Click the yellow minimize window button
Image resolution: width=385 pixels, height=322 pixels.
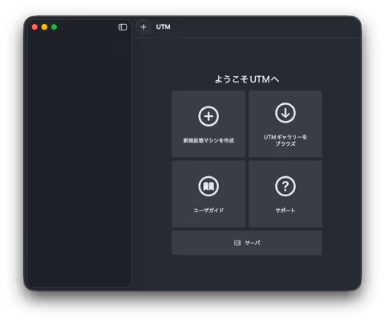44,27
